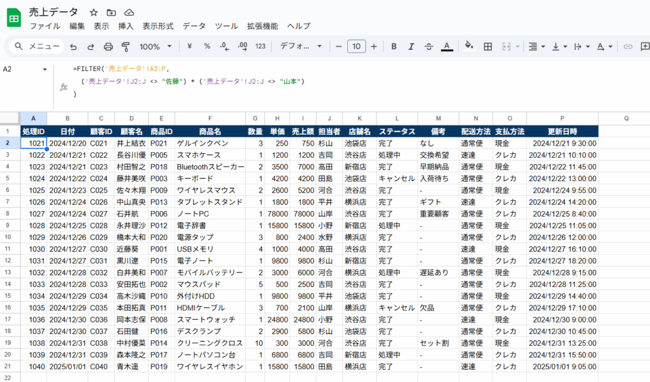
Task: Select cell with 78000 unit price
Action: pyautogui.click(x=277, y=214)
